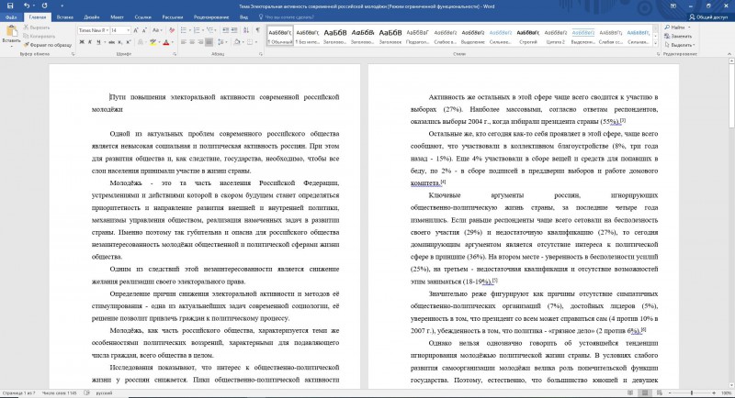735x398 pixels.
Task: Open text effects glowing A icon
Action: (x=141, y=42)
